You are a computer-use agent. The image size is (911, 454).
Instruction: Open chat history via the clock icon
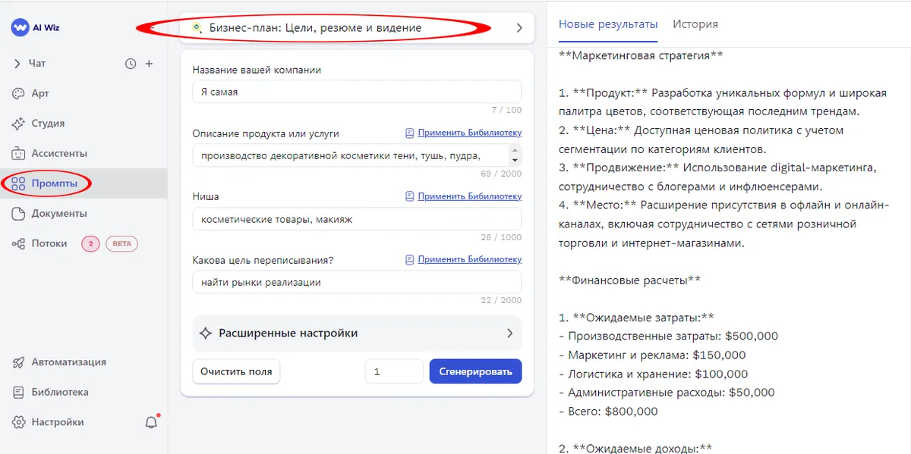(129, 63)
